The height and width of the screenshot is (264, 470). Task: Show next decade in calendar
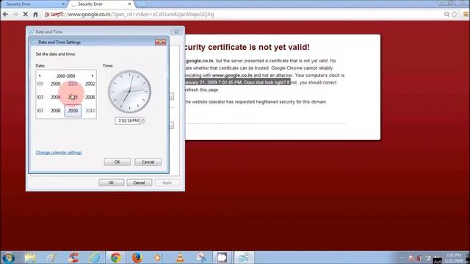tap(93, 76)
